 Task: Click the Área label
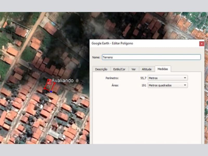(115, 86)
